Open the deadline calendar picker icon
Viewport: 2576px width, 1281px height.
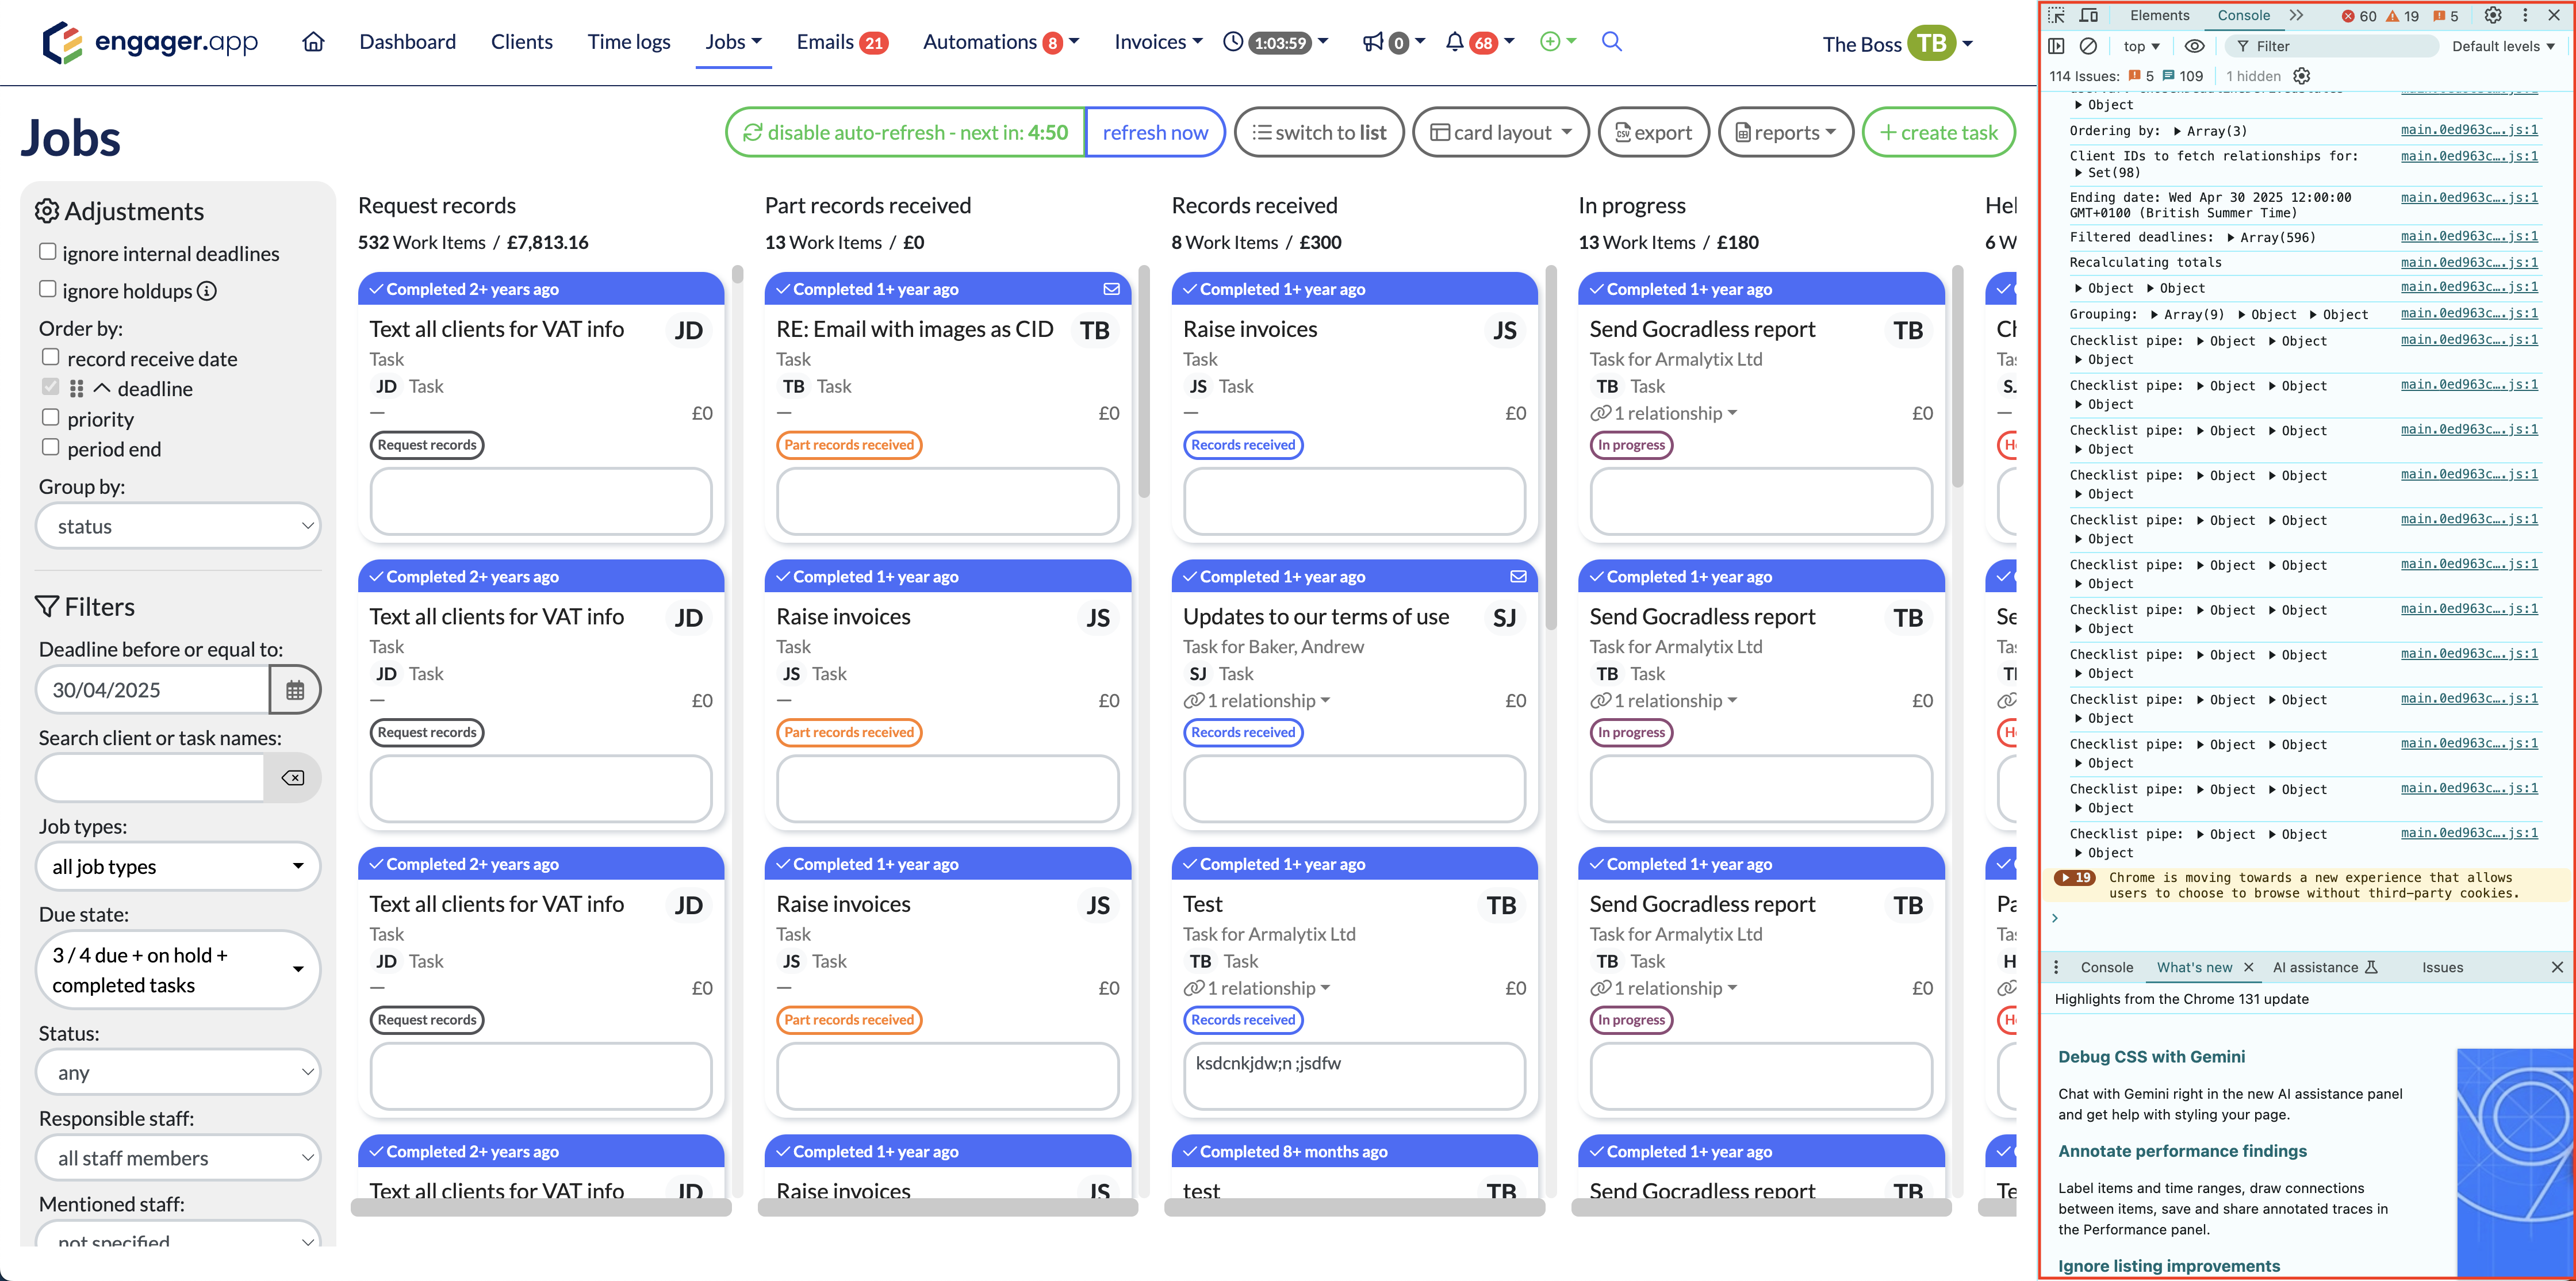[295, 690]
